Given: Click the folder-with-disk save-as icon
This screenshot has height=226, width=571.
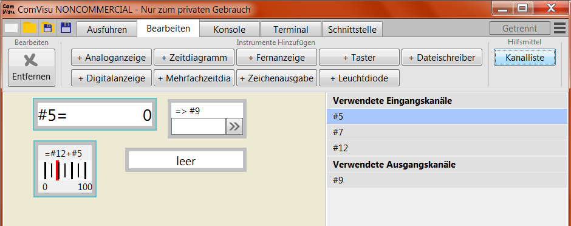Looking at the screenshot, I should pos(48,28).
